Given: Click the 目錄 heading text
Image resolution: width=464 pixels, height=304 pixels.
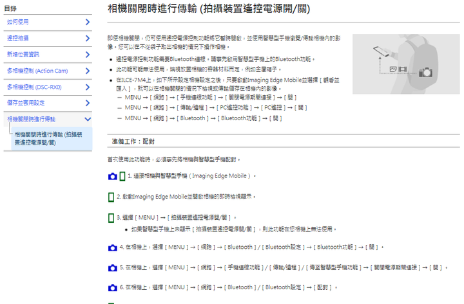Looking at the screenshot, I should (x=10, y=8).
